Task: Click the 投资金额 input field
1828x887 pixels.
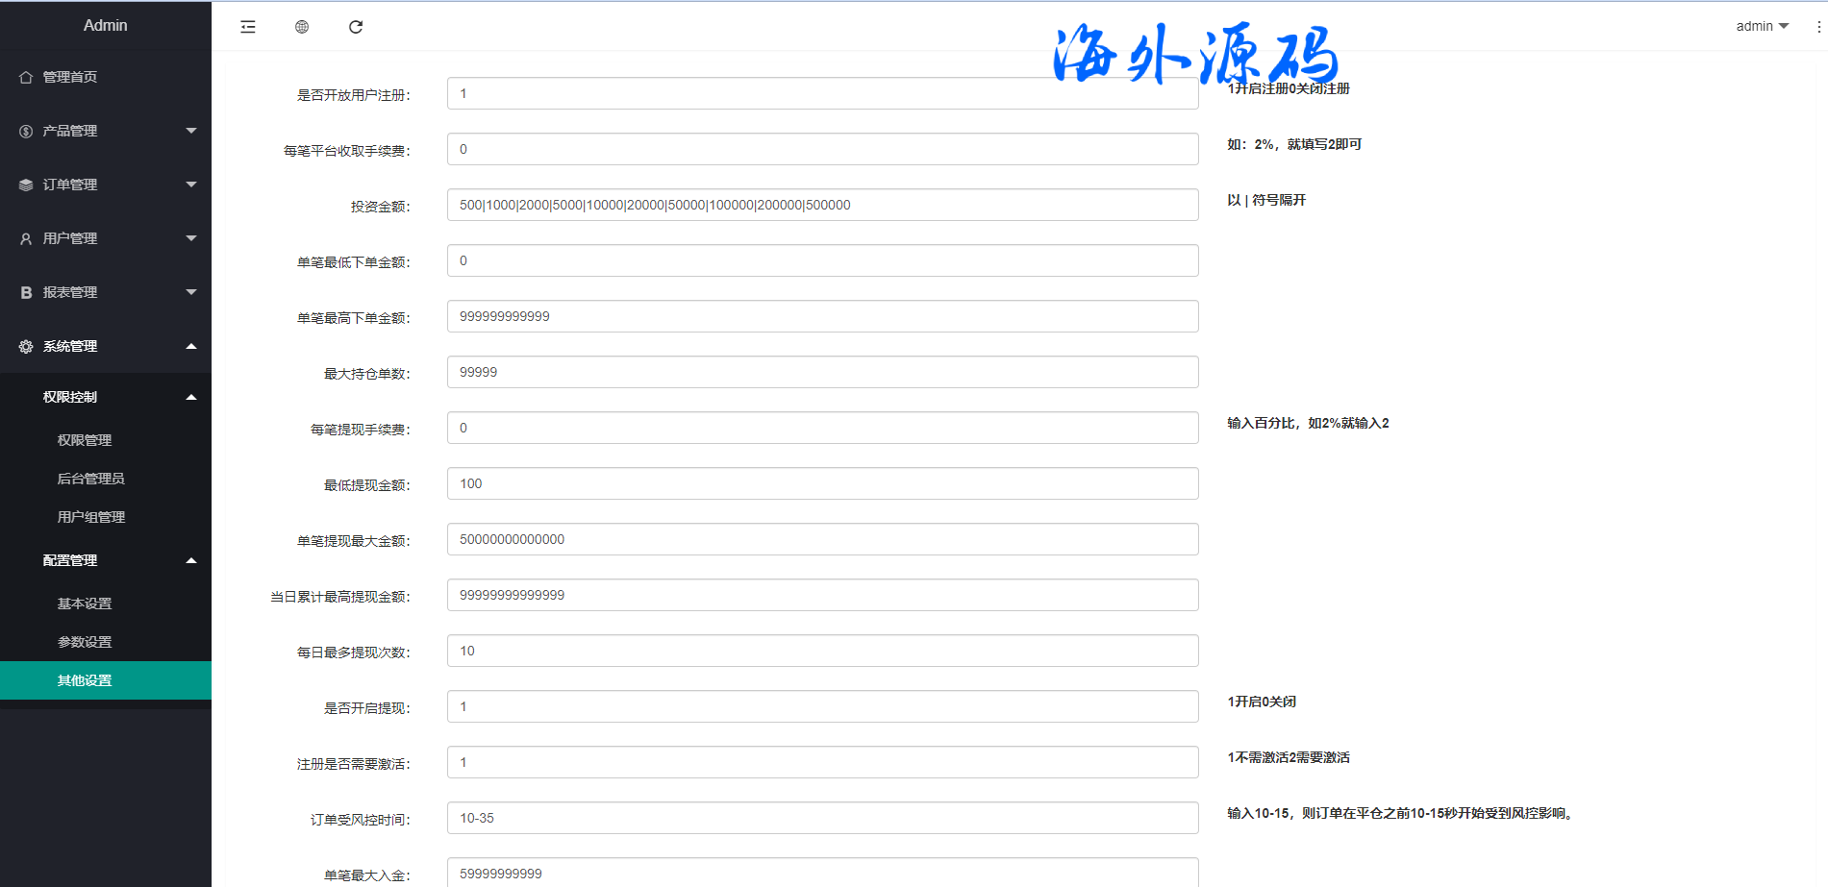Action: point(822,205)
